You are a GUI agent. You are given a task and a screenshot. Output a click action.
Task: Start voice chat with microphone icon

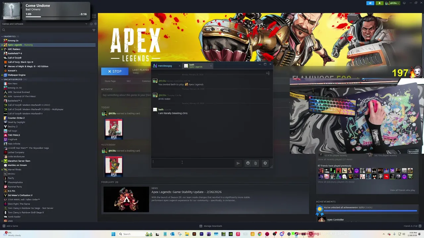click(265, 163)
